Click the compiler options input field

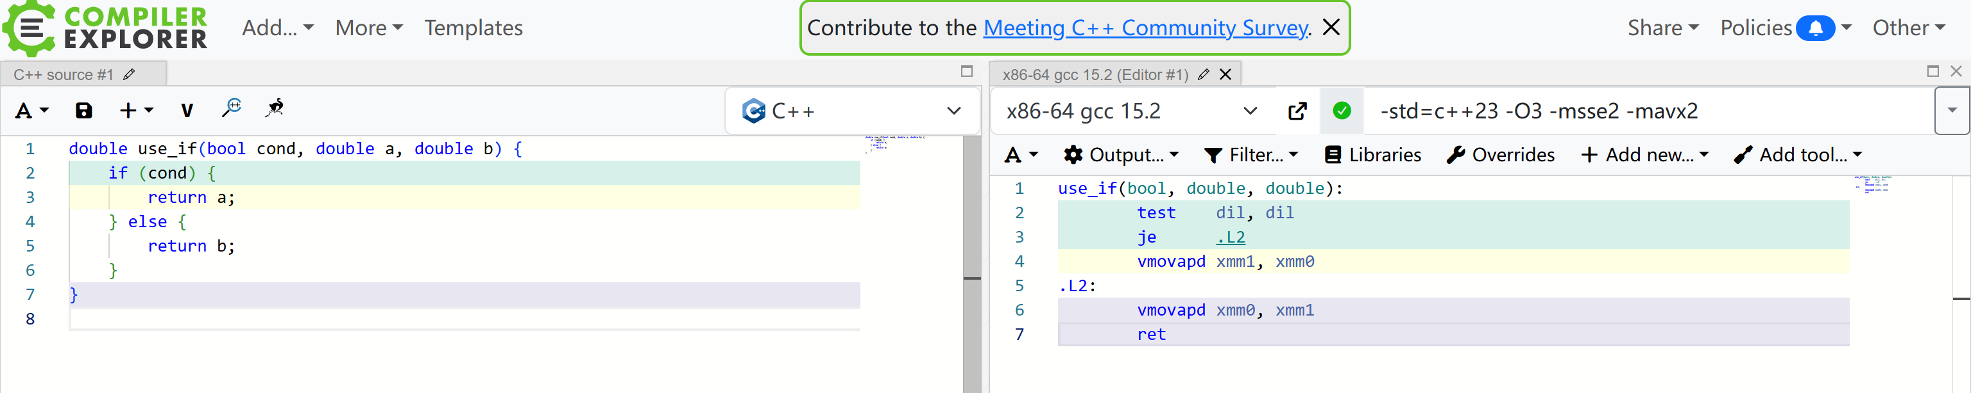coord(1645,111)
